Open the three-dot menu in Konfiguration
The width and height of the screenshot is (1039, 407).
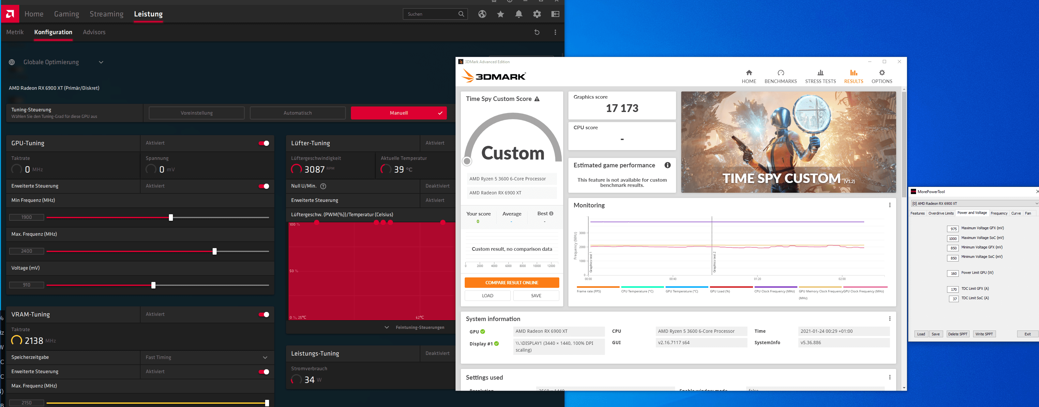coord(555,32)
